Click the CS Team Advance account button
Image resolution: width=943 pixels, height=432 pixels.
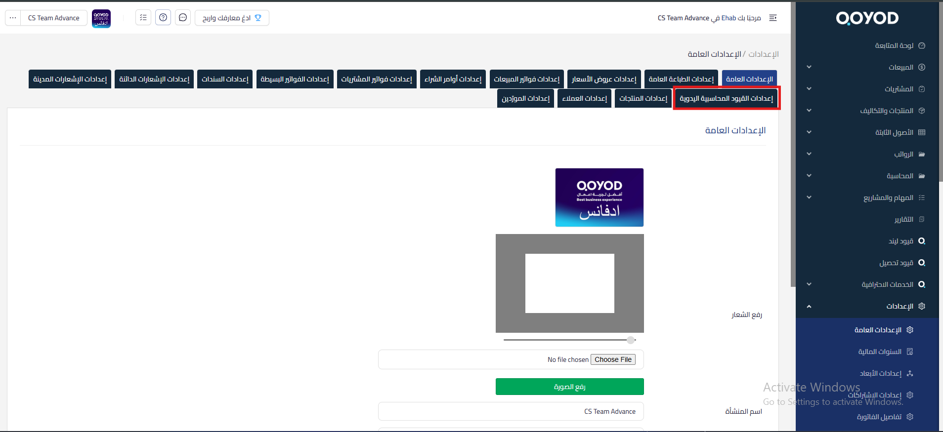[x=54, y=18]
